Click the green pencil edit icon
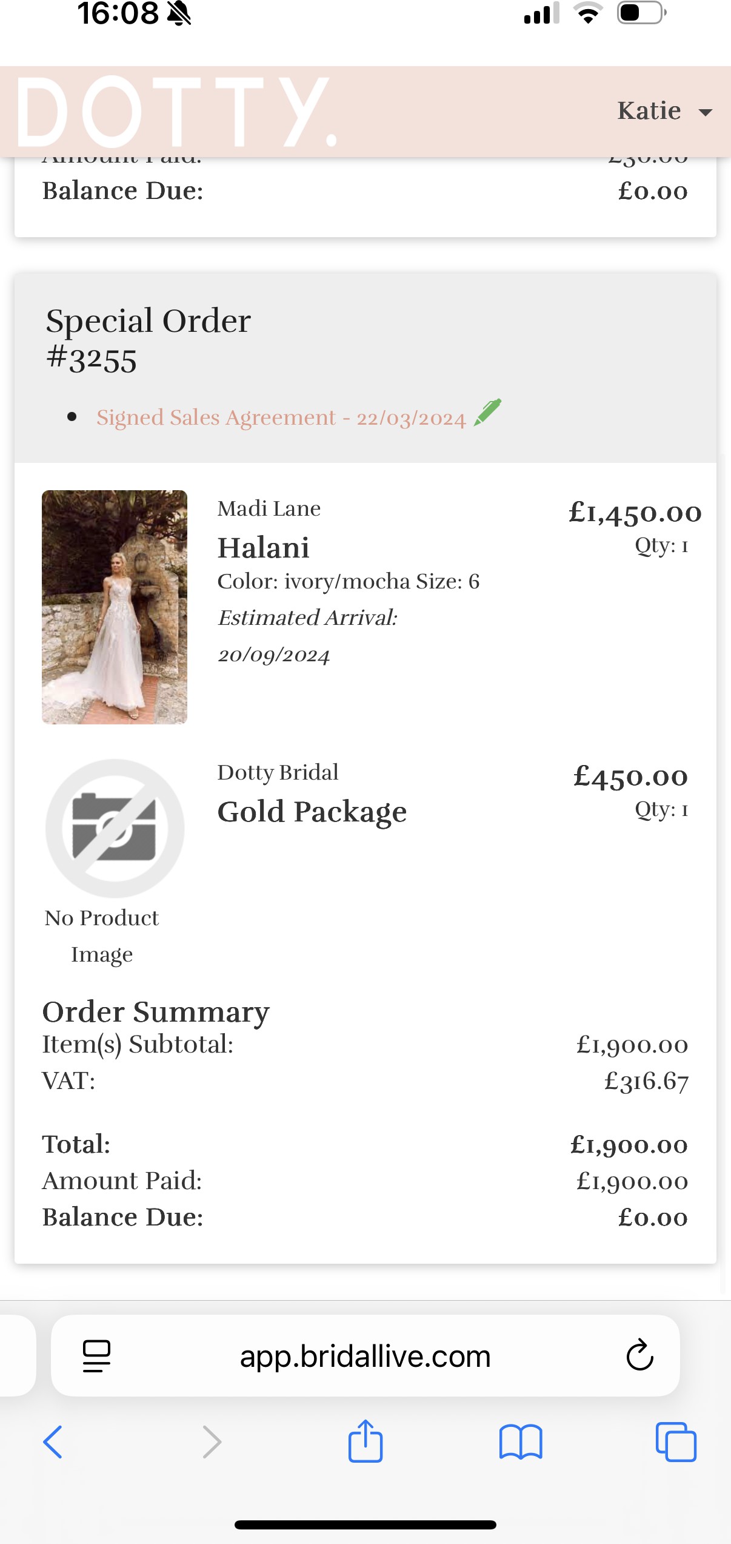Viewport: 731px width, 1544px height. tap(487, 413)
